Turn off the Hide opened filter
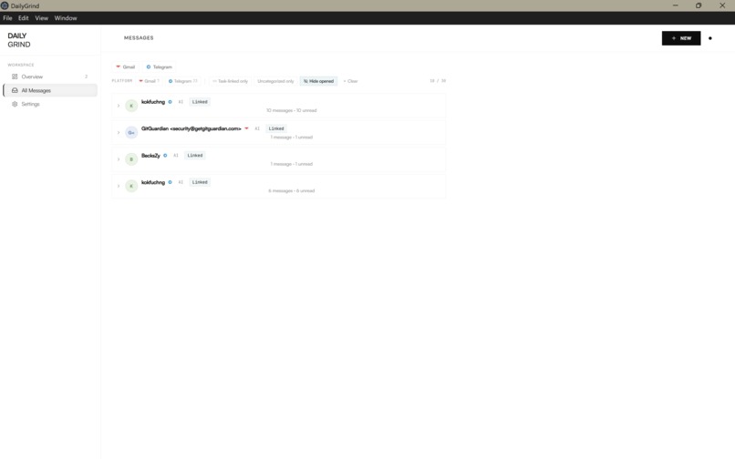The height and width of the screenshot is (459, 735). (x=319, y=81)
